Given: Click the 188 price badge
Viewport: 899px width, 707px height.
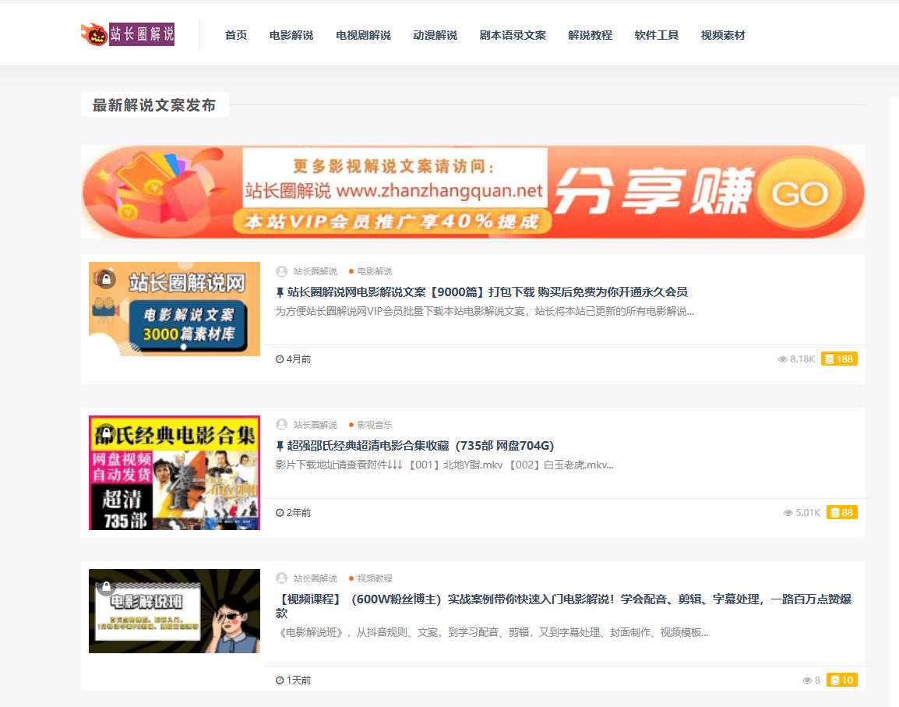Looking at the screenshot, I should tap(839, 359).
